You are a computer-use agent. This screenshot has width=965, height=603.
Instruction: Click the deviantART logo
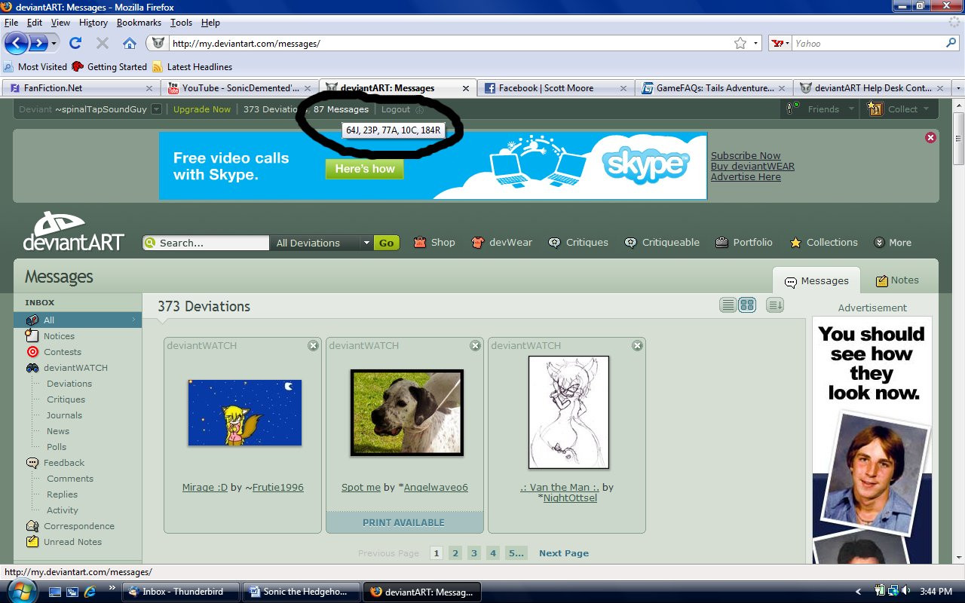(x=73, y=231)
